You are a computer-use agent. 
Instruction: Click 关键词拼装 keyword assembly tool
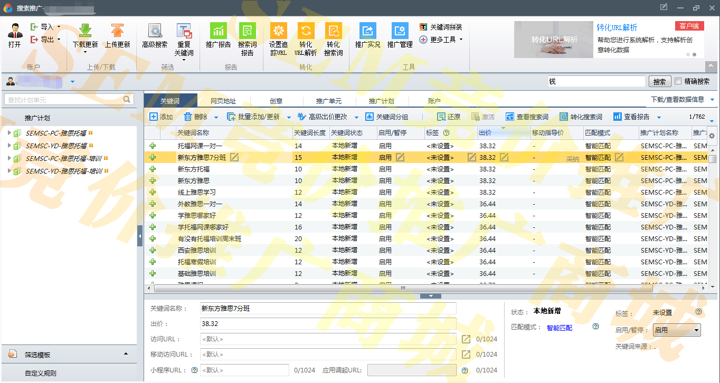coord(441,27)
